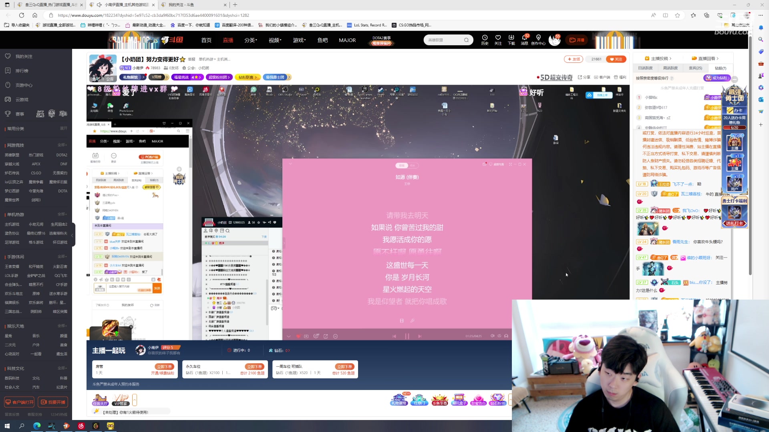769x432 pixels.
Task: Follow the streamer via the 关注 heart button
Action: point(616,59)
